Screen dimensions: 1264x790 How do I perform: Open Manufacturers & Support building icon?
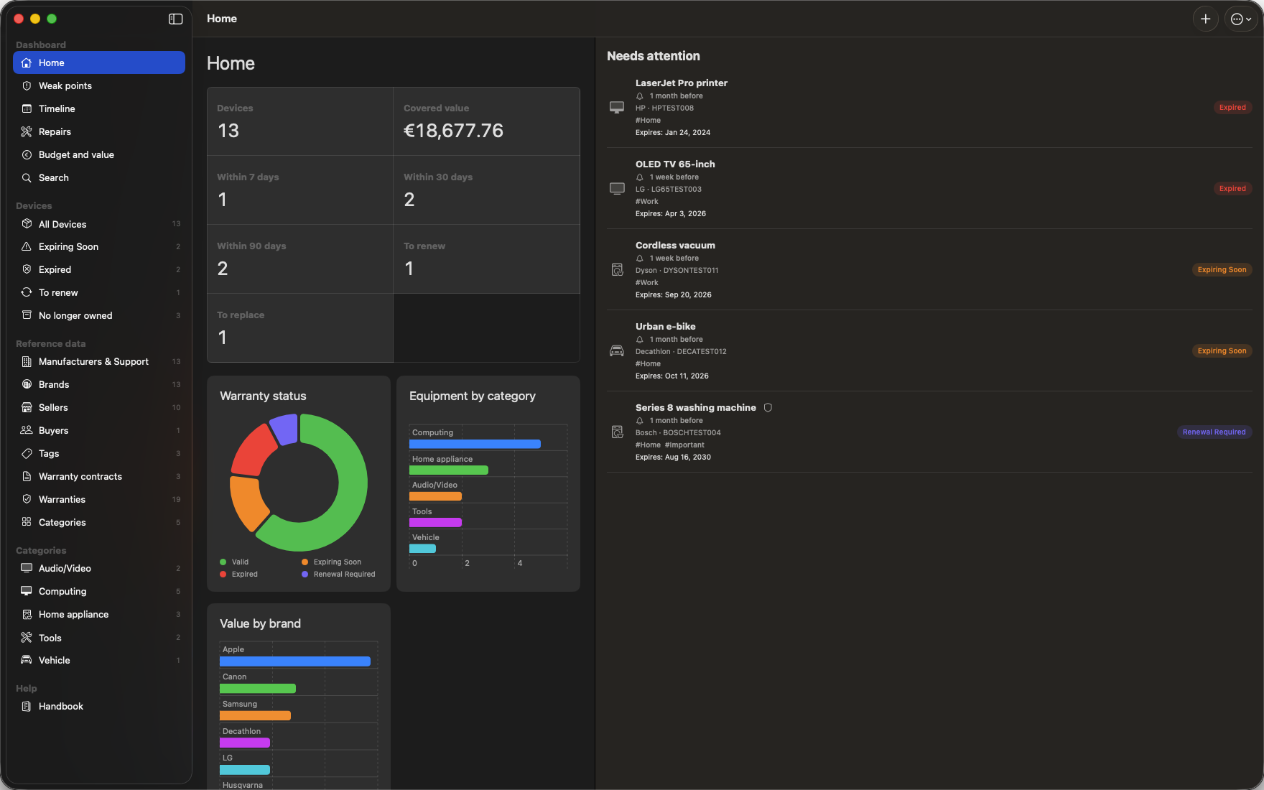27,361
